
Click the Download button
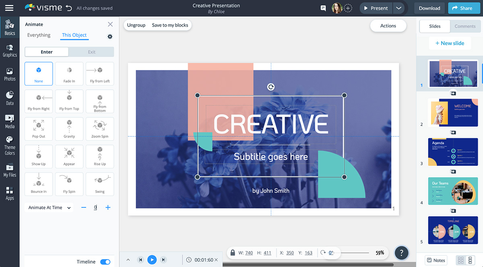[429, 8]
